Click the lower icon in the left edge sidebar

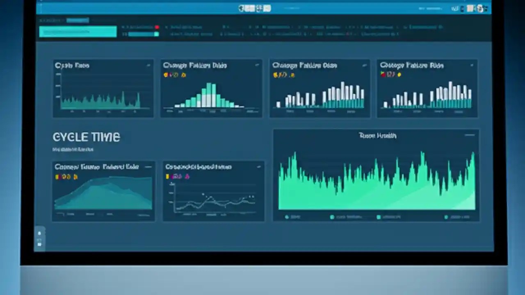[39, 243]
